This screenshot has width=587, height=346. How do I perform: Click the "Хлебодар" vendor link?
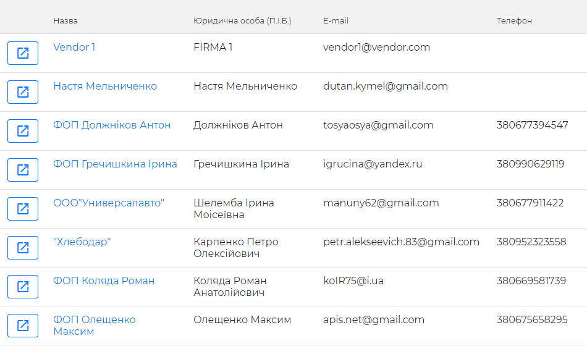coord(82,242)
